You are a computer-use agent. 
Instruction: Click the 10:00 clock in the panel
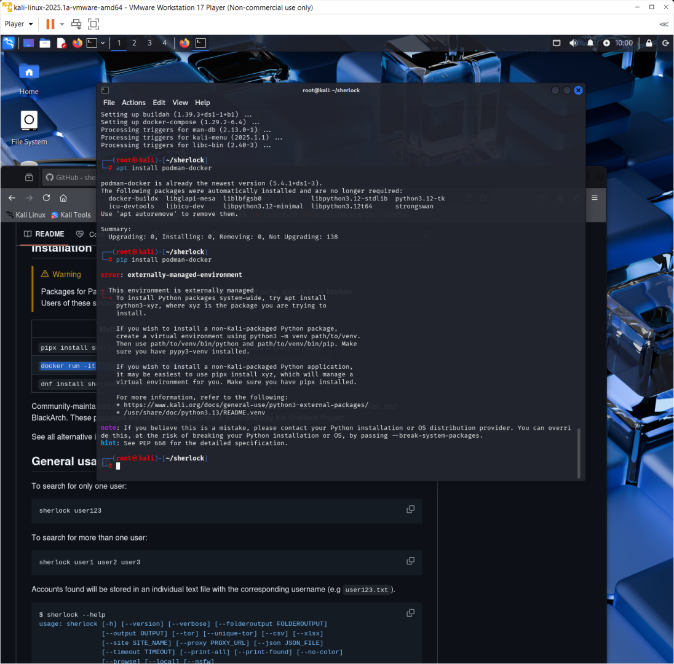(x=623, y=43)
